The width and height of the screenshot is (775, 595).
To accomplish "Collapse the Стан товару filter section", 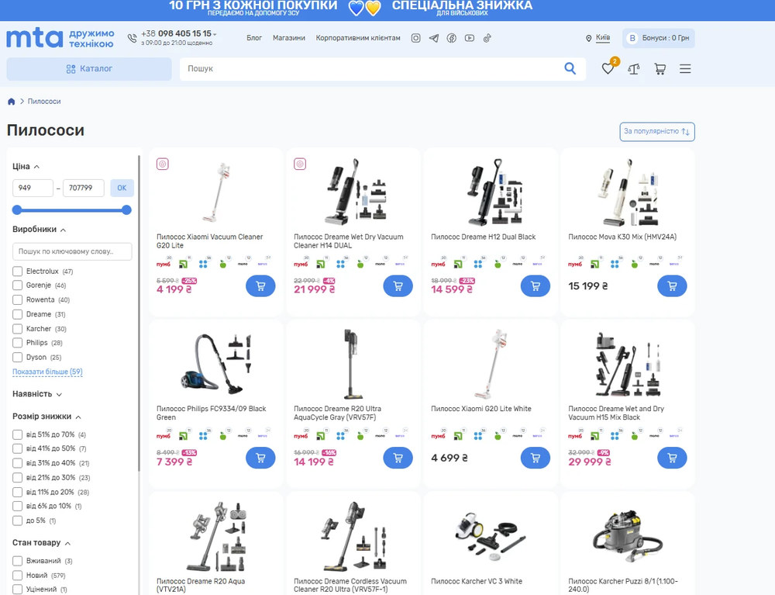I will pyautogui.click(x=42, y=543).
